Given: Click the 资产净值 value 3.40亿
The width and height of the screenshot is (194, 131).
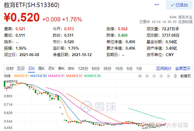Looking at the screenshot, I should [171, 48].
